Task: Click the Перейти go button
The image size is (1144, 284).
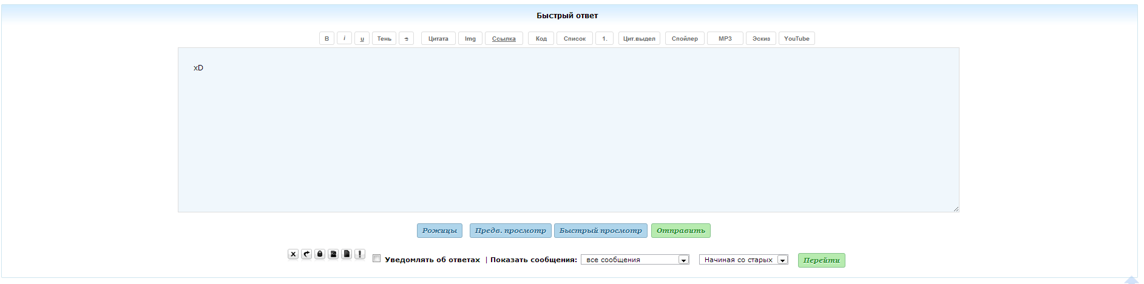Action: point(821,260)
